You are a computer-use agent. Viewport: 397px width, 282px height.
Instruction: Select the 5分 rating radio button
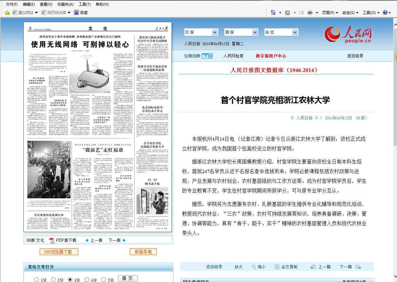103,280
